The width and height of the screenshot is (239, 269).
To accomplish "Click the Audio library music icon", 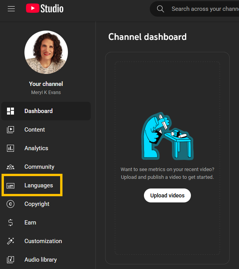I will coord(10,260).
